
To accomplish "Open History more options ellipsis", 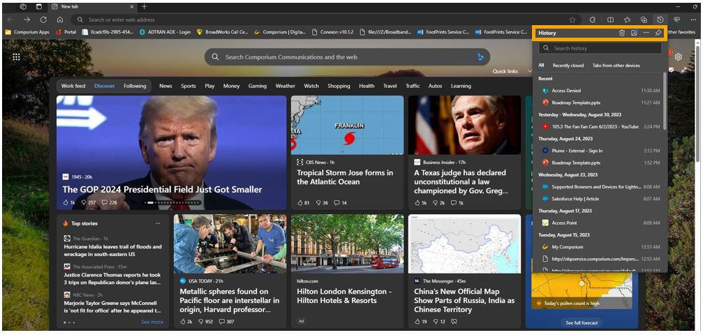I will (646, 33).
